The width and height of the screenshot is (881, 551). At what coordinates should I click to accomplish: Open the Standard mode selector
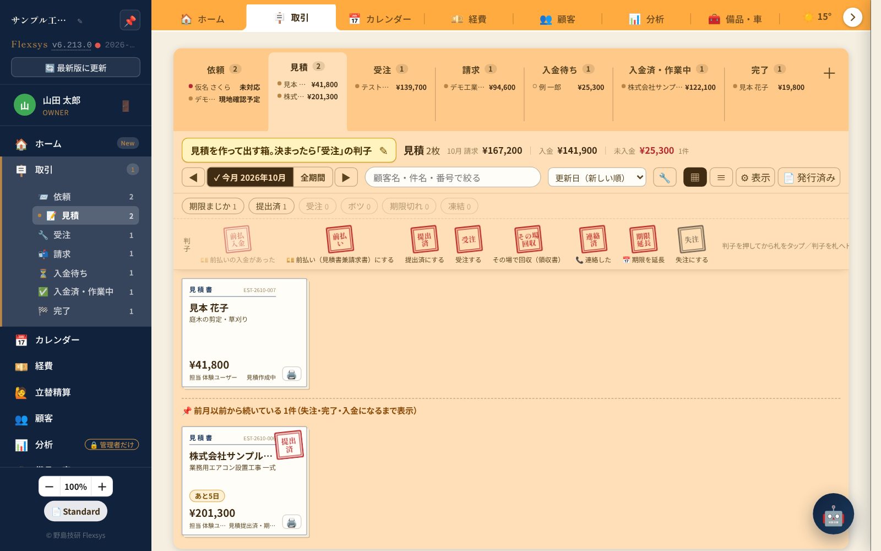click(75, 511)
